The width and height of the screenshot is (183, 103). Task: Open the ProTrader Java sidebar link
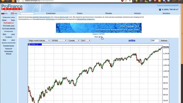[x=9, y=25]
